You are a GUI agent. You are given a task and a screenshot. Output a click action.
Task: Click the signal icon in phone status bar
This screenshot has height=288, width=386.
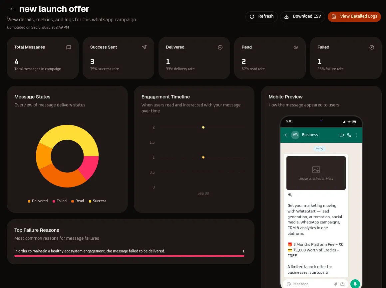[344, 122]
